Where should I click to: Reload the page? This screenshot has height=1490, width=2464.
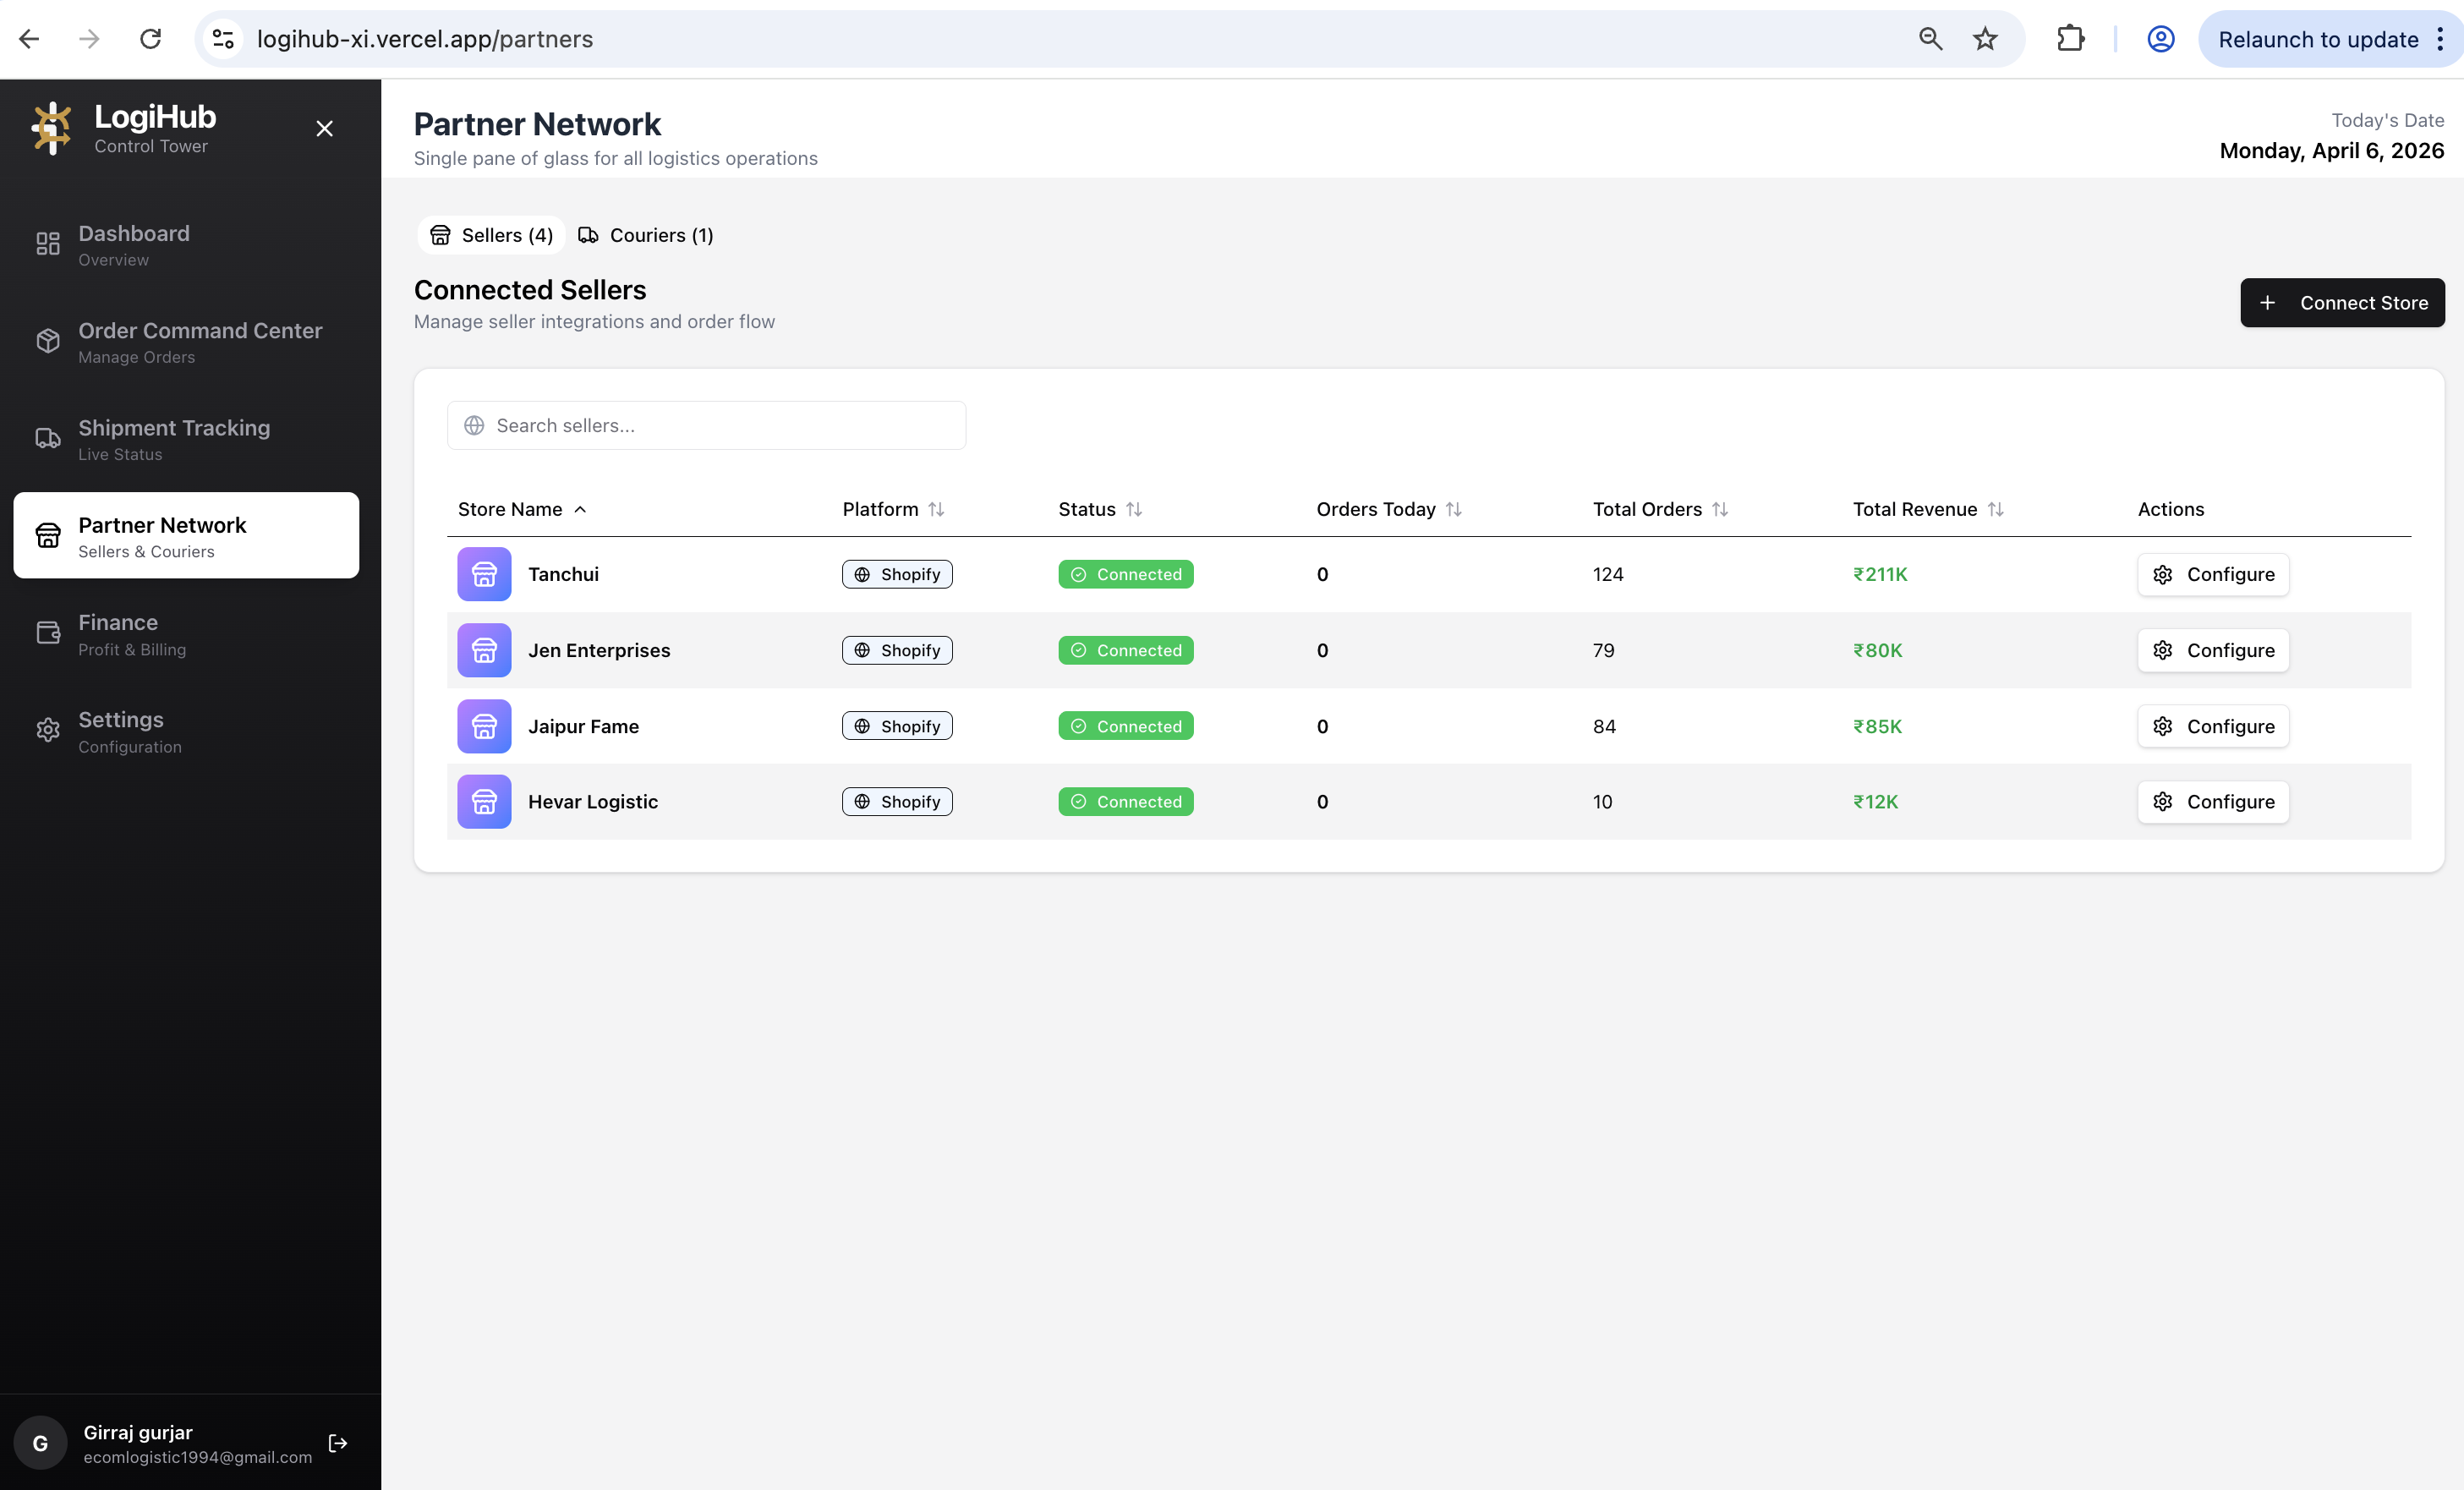(x=150, y=39)
